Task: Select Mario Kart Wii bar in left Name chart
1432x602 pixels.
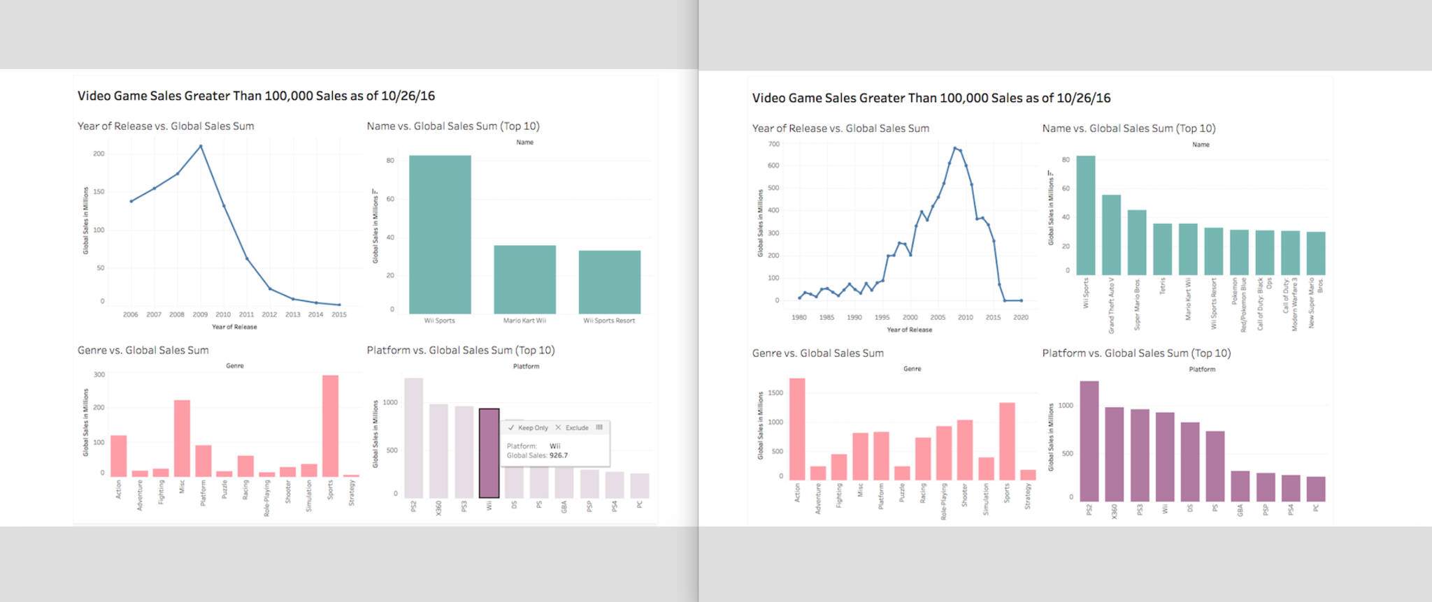Action: point(524,279)
